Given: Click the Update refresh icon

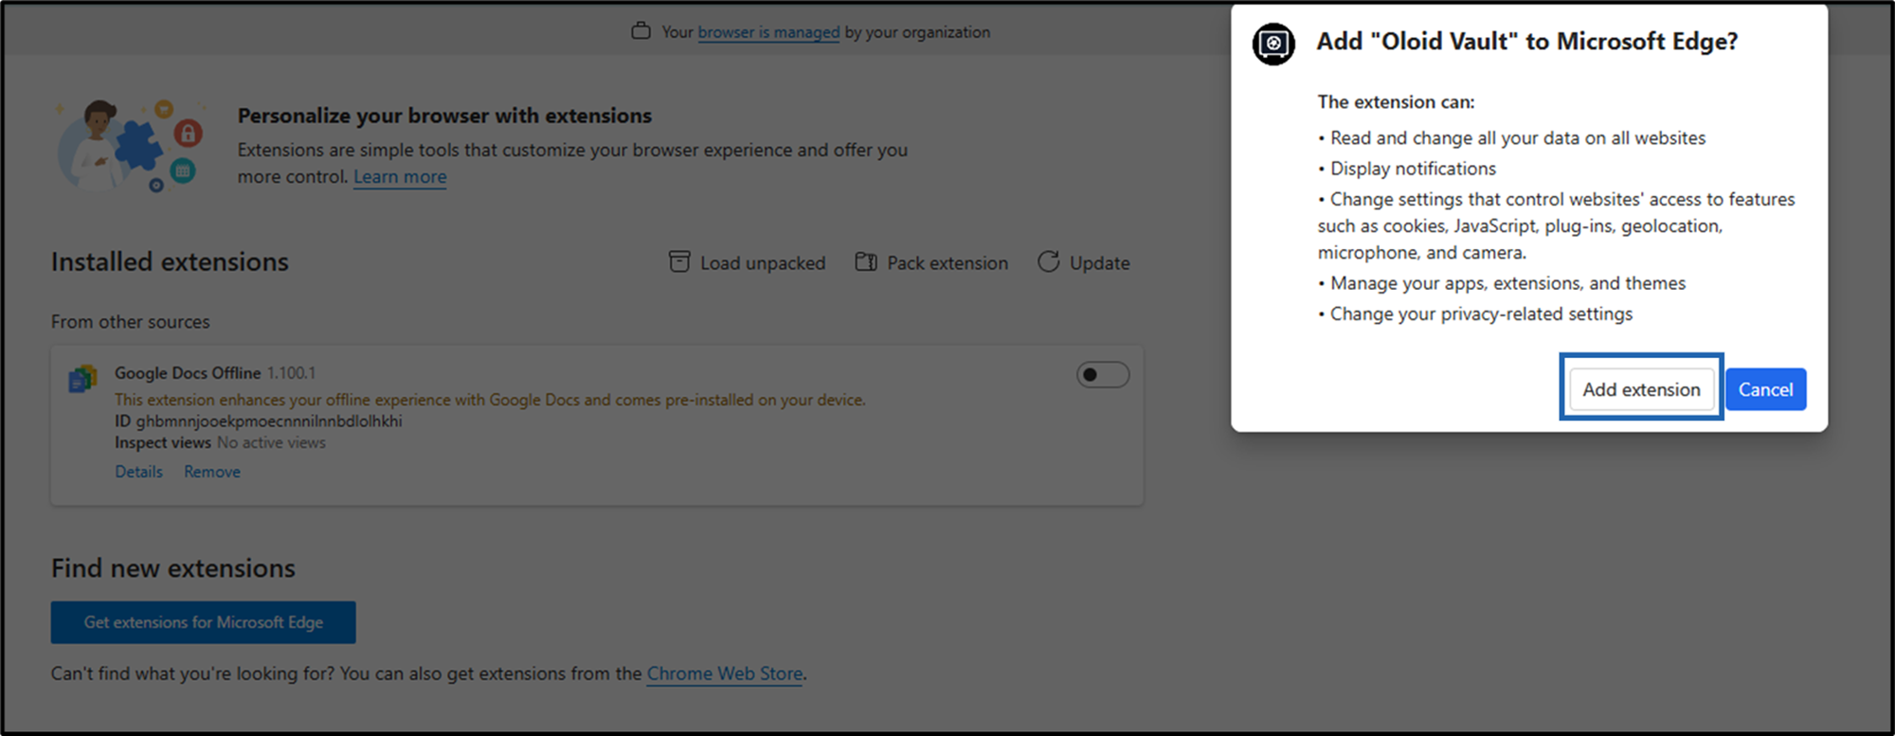Looking at the screenshot, I should (1048, 261).
